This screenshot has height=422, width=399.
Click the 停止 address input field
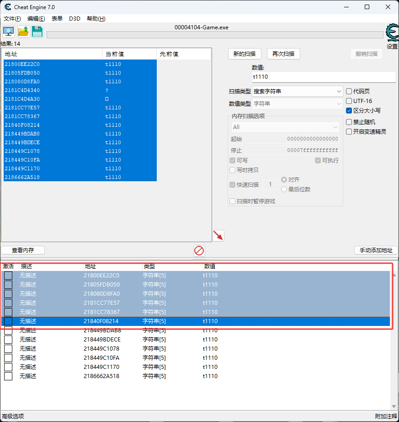(x=292, y=150)
